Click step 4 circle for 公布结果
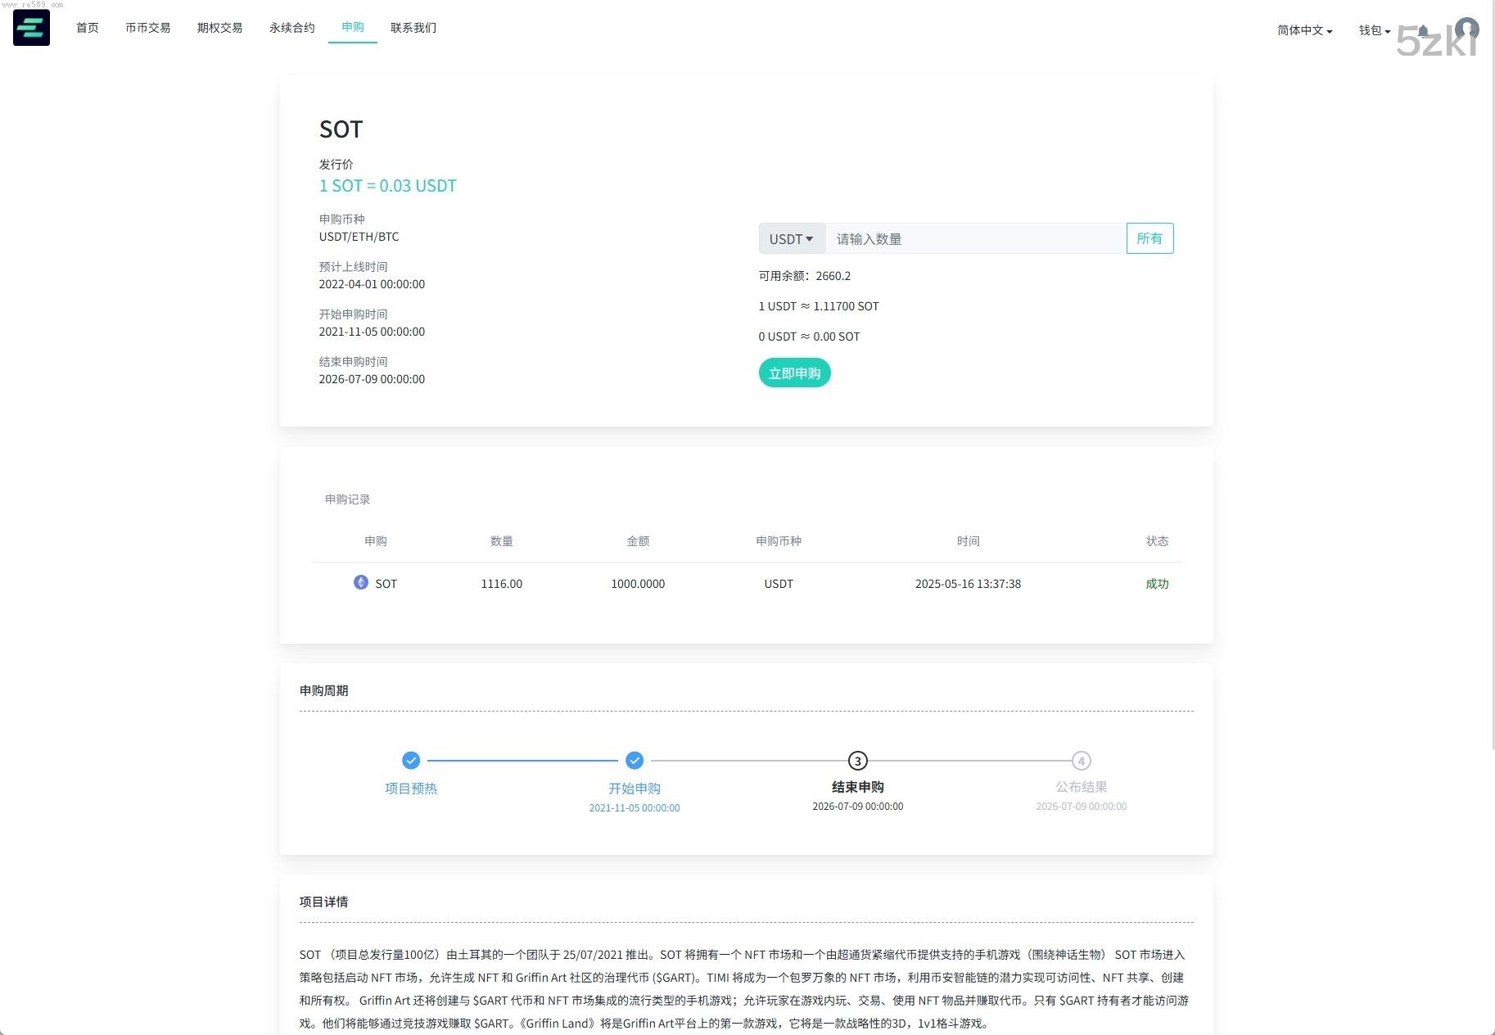 (x=1081, y=761)
